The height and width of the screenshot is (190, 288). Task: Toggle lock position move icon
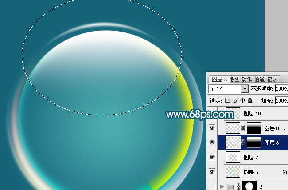(x=243, y=100)
